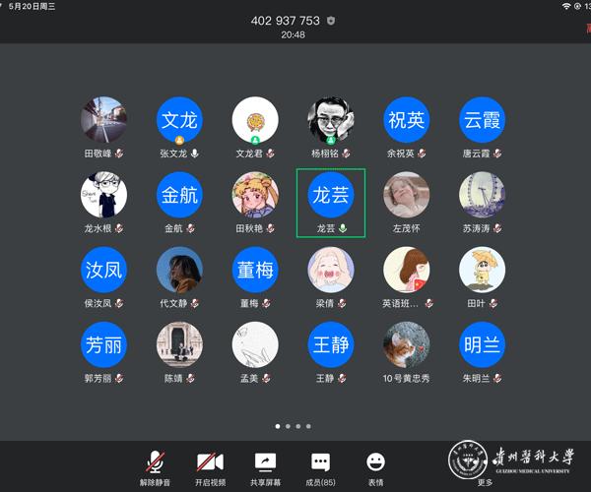
Task: Turn on camera with 开启视频
Action: click(x=209, y=465)
